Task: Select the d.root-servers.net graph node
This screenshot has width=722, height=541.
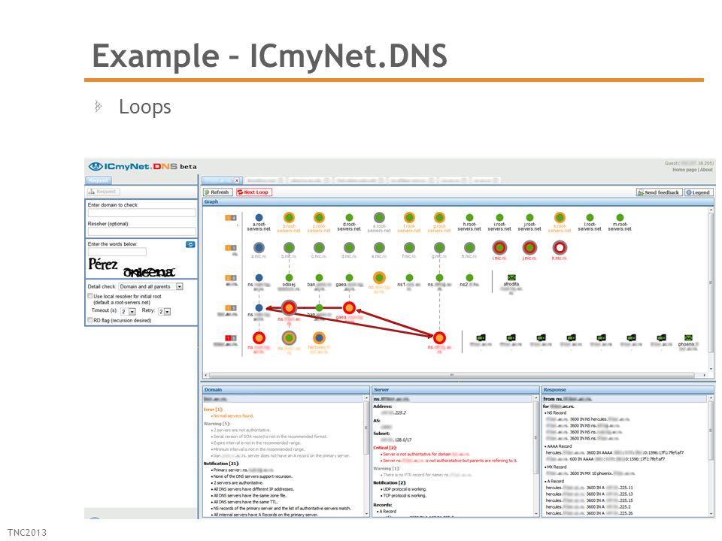Action: tap(349, 218)
